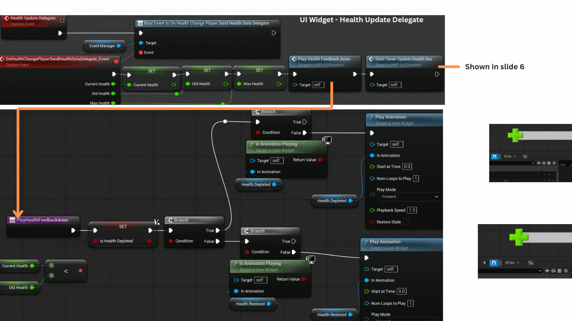
Task: Click delegate pin on Health Update Delegate event
Action: pos(62,21)
